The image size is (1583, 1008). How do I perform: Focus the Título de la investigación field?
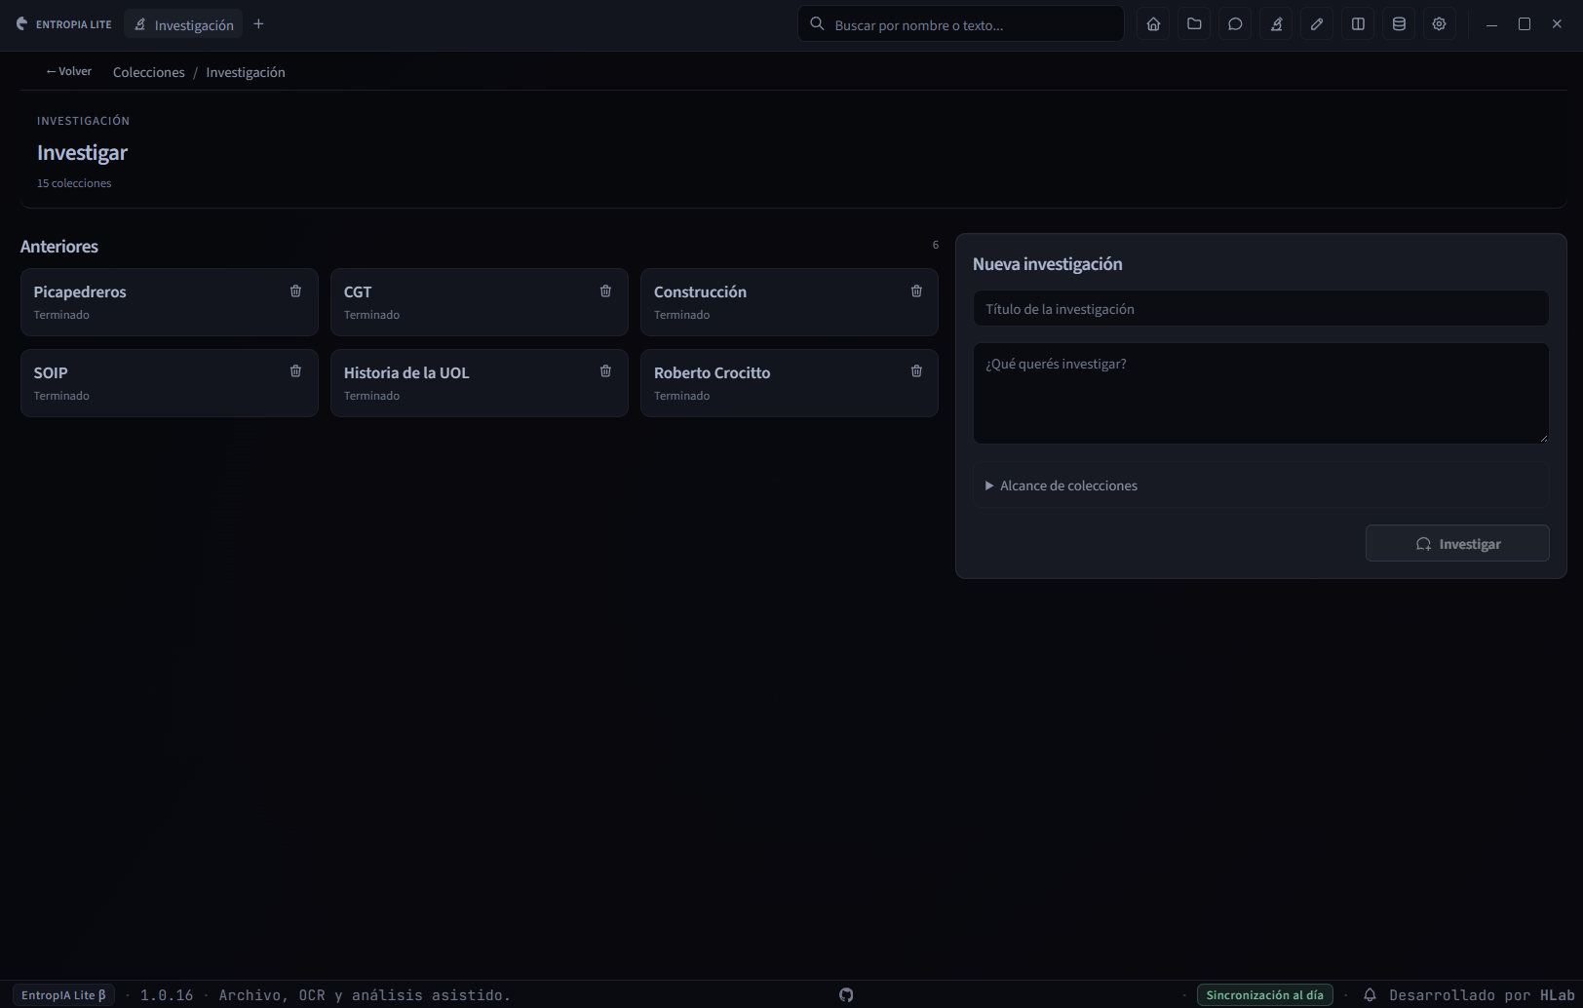(1260, 309)
